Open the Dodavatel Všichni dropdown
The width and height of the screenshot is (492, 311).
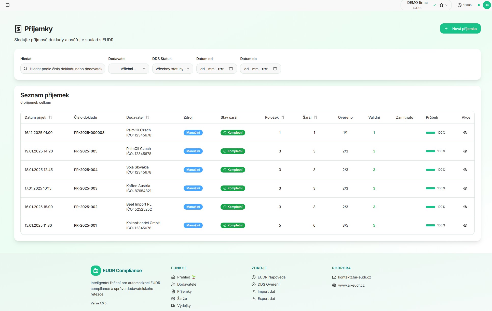(129, 69)
